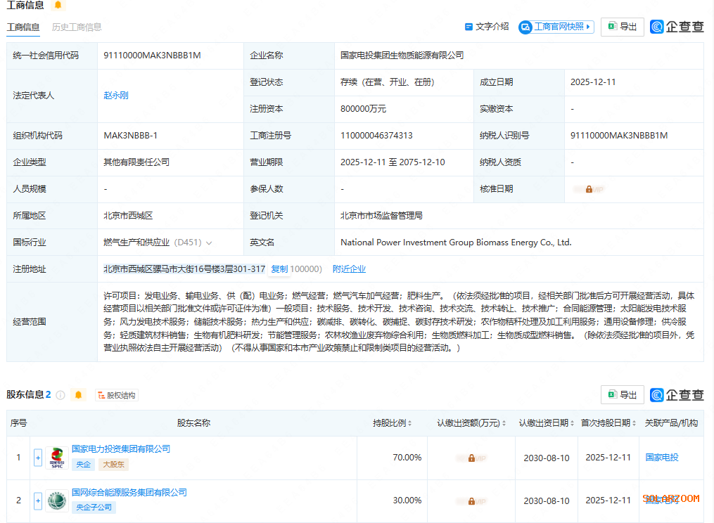714x523 pixels.
Task: Switch to 历史工商信息 tab
Action: tap(77, 27)
